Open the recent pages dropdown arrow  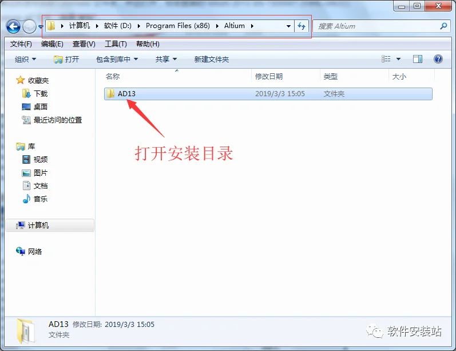41,27
